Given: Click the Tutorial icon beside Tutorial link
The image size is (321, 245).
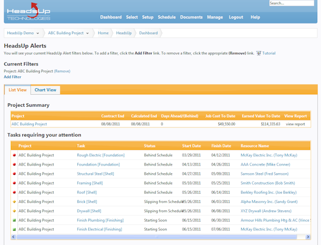Looking at the screenshot, I should click(258, 53).
